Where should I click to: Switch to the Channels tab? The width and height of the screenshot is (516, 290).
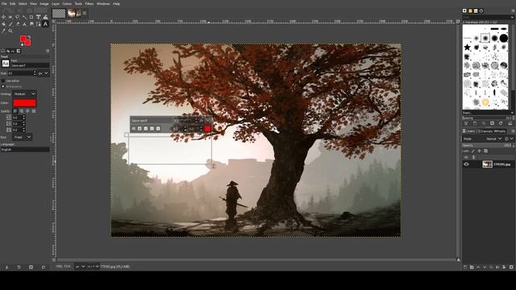tap(486, 131)
